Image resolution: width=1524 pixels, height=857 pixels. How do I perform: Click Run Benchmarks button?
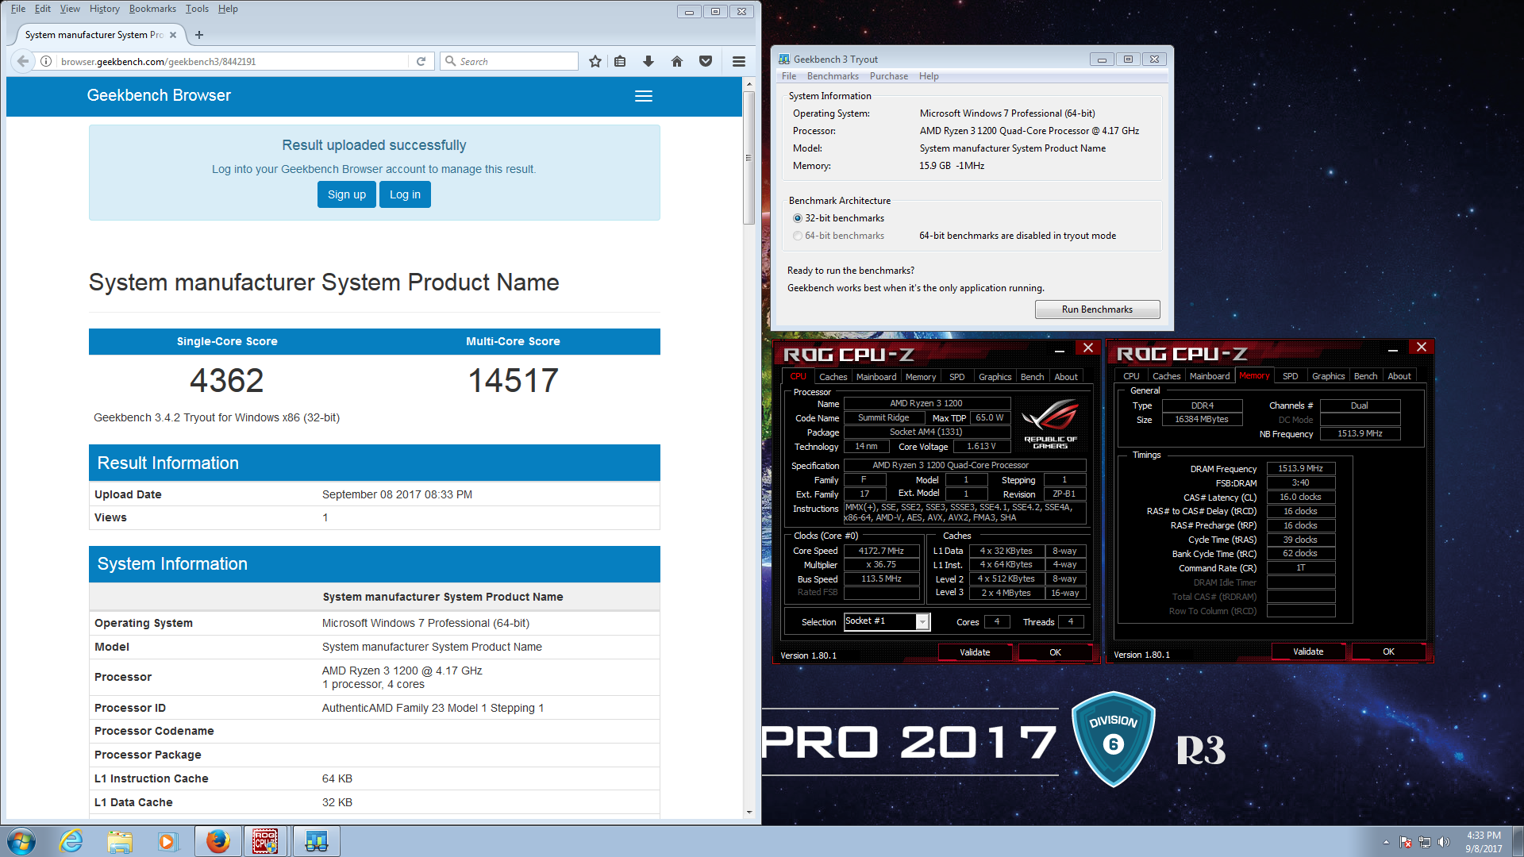[x=1097, y=309]
